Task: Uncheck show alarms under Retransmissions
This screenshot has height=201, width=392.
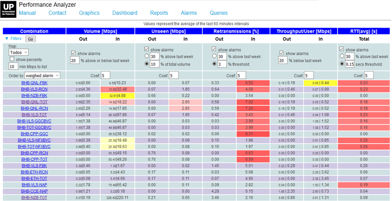Action: (214, 50)
